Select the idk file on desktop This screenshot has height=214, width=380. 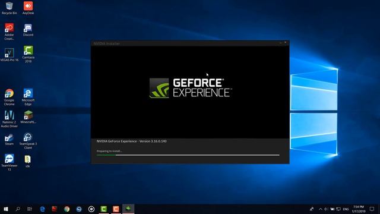point(28,162)
